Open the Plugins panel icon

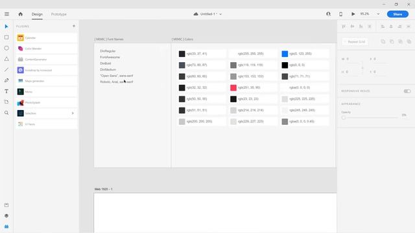(x=6, y=227)
